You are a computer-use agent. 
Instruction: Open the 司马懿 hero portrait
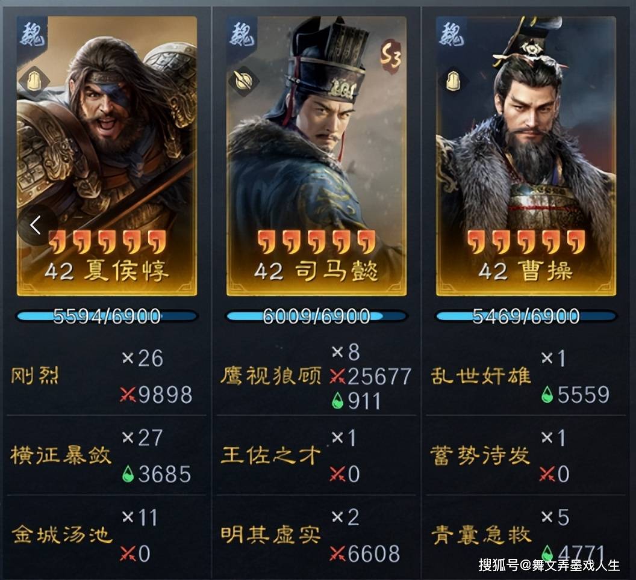pyautogui.click(x=316, y=156)
